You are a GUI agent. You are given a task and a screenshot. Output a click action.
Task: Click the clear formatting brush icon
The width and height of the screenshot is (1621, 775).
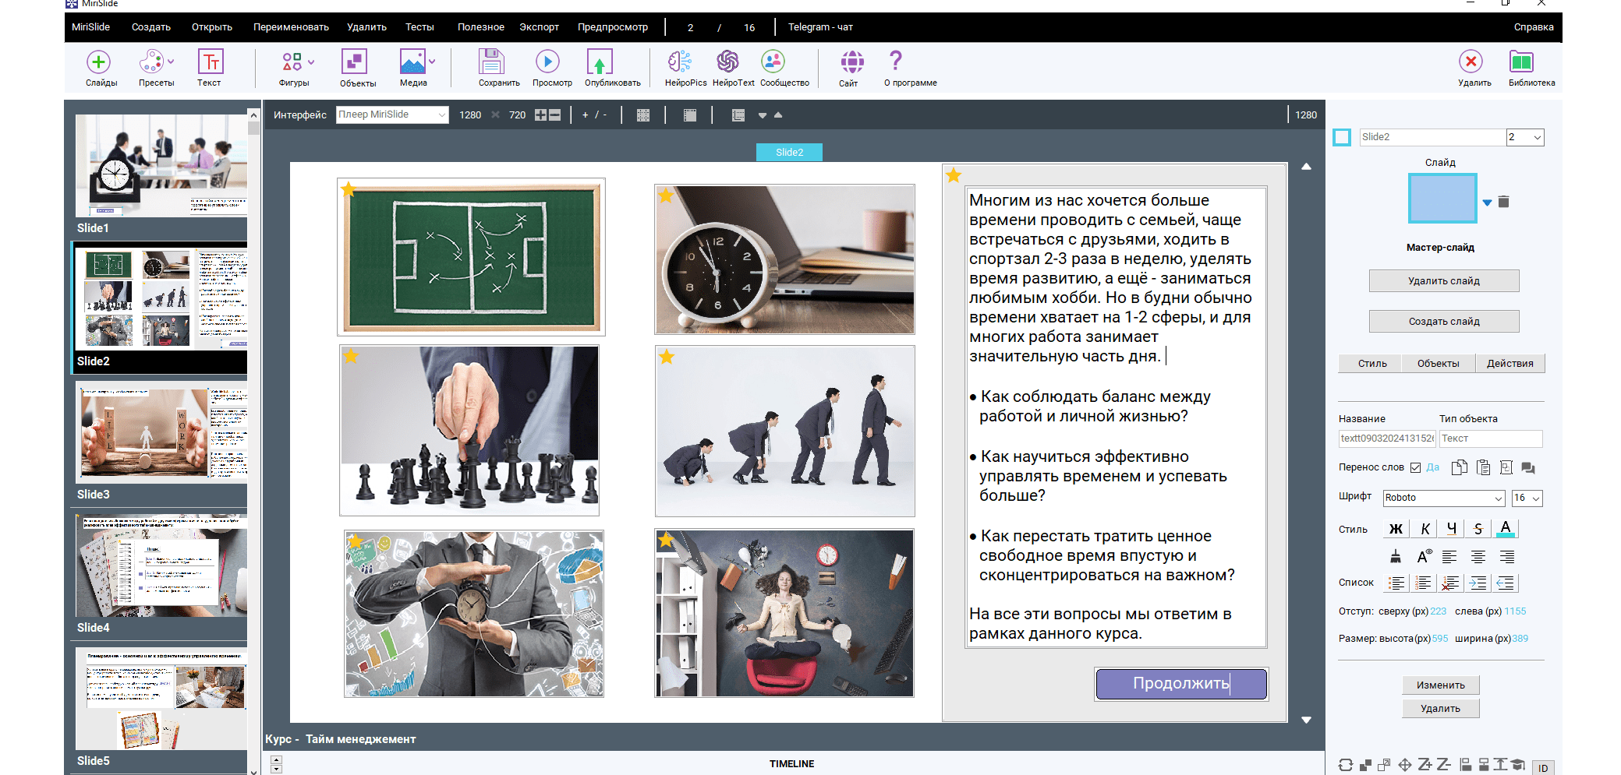point(1396,557)
